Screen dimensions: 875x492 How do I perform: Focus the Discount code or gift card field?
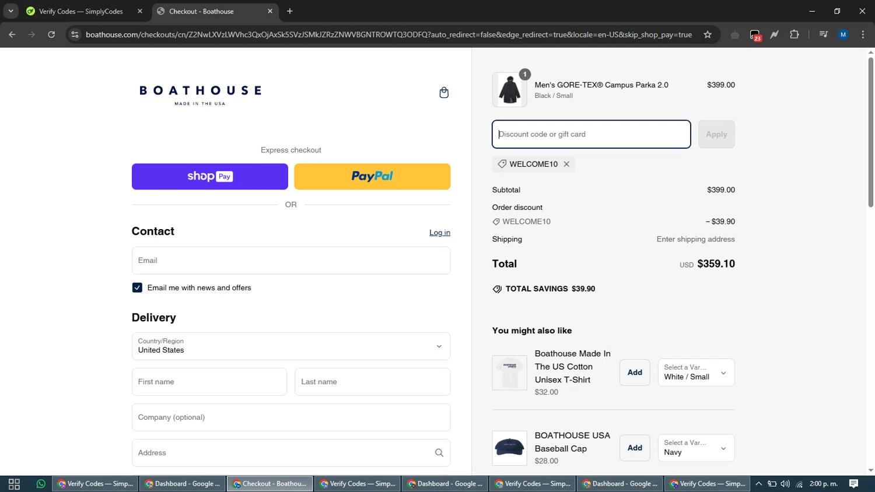pyautogui.click(x=591, y=134)
